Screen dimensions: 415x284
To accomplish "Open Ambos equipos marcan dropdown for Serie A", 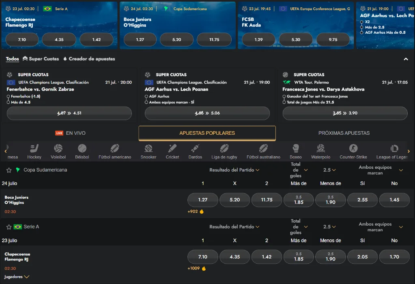I will (381, 227).
